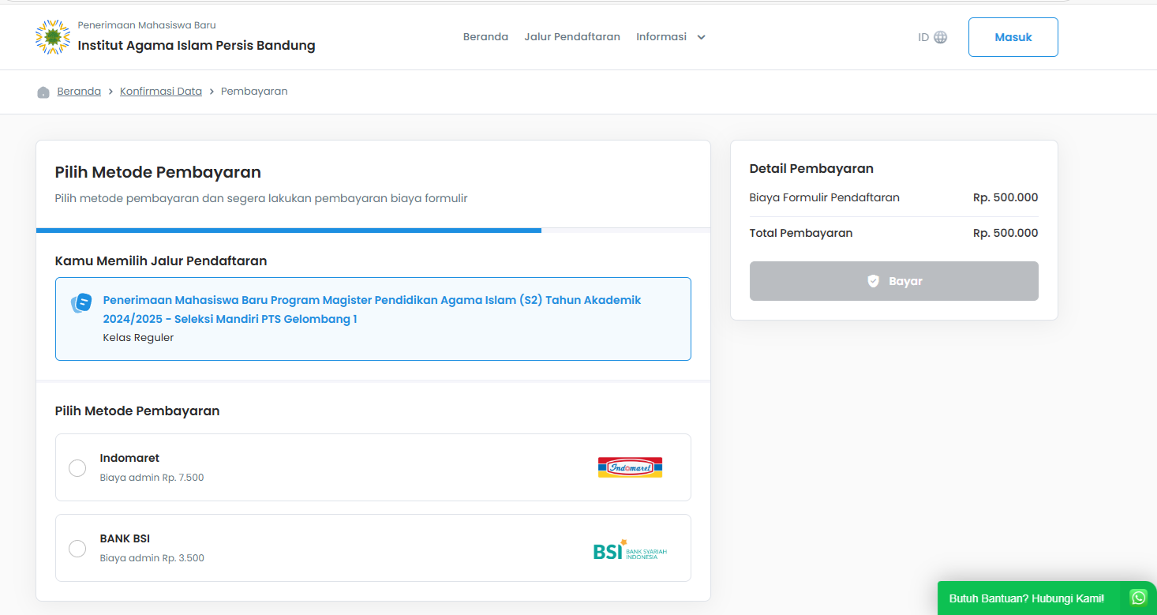Select the BANK BSI radio button
Viewport: 1157px width, 615px height.
point(77,549)
